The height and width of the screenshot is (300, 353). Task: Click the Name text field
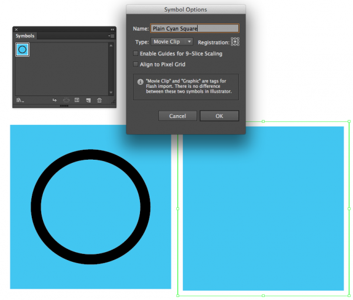194,28
